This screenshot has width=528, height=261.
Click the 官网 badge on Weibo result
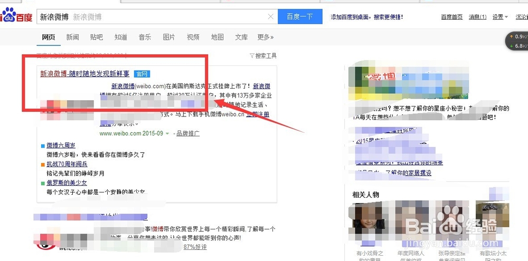142,74
